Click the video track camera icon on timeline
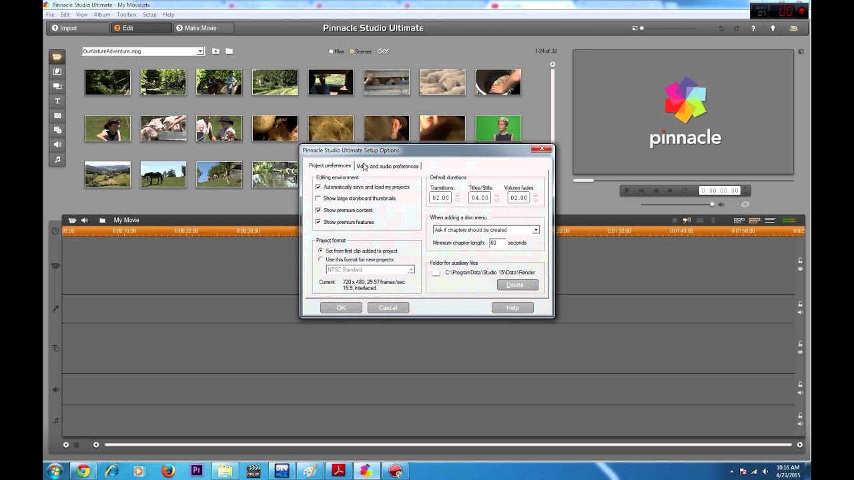 point(56,266)
